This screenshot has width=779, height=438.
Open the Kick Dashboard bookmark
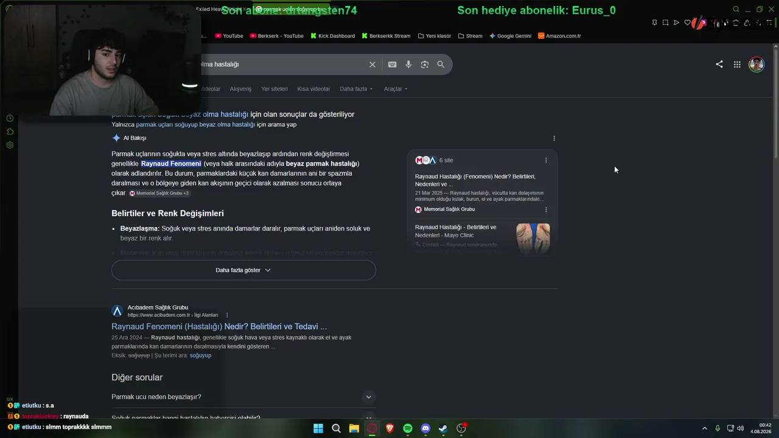pos(332,36)
